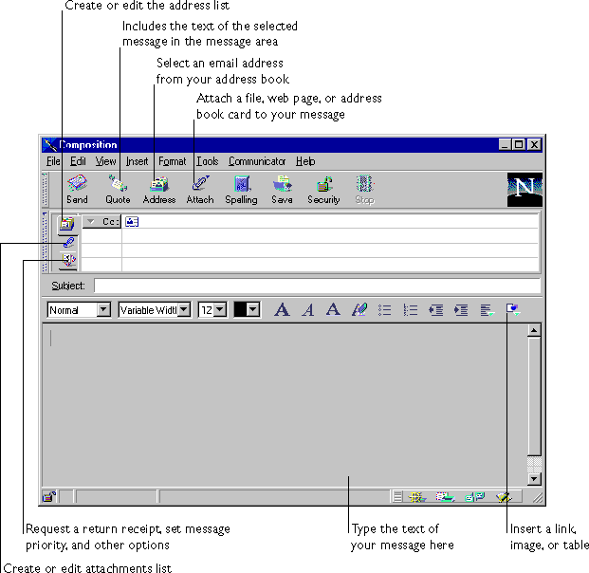
Task: Run the Spelling checker
Action: (241, 189)
